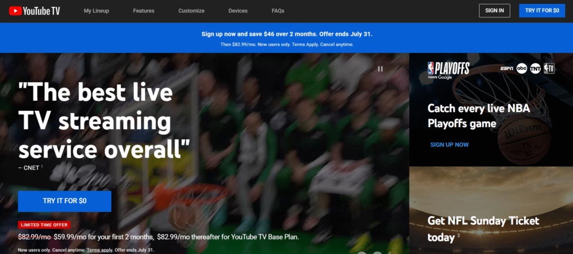Image resolution: width=573 pixels, height=254 pixels.
Task: Click the NBA Playoffs logo
Action: click(448, 70)
